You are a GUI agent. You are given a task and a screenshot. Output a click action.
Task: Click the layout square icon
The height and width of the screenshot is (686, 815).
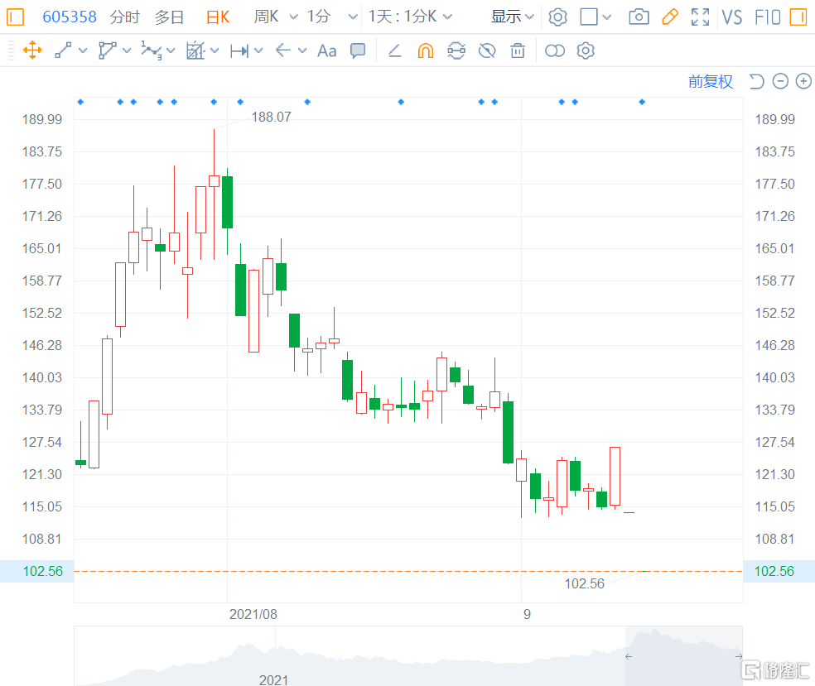tap(589, 17)
